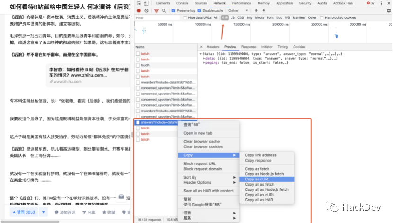Open the Timing tab

[x=283, y=47]
